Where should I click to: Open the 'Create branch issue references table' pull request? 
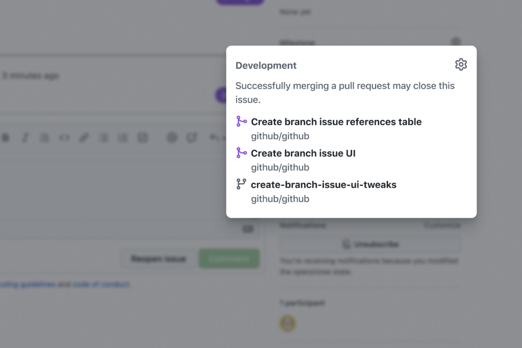336,122
